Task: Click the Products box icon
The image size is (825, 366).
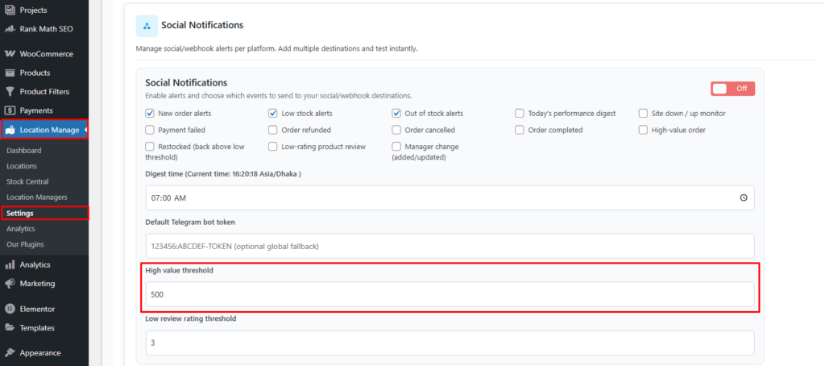Action: 10,73
